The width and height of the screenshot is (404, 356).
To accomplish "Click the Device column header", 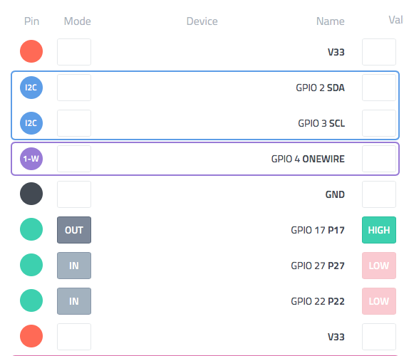I will click(x=202, y=21).
